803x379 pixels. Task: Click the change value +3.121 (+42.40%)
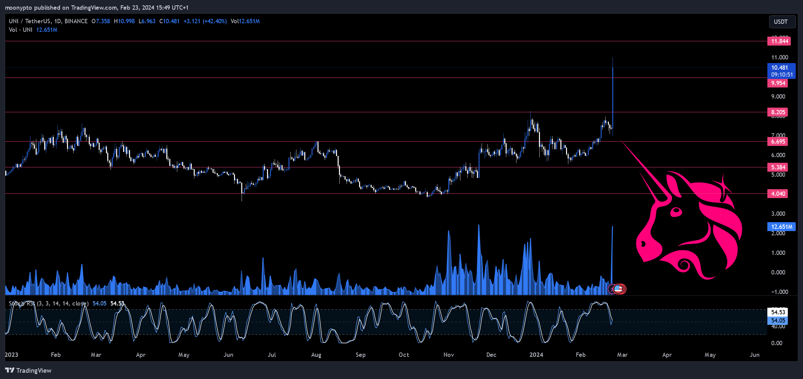pyautogui.click(x=205, y=21)
